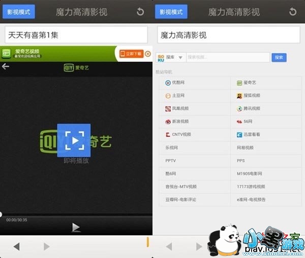Click the 00:00/30:35 time display

(x=17, y=220)
